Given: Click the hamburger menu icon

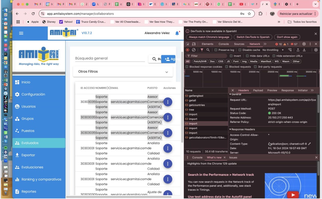Looking at the screenshot, I should click(x=21, y=33).
